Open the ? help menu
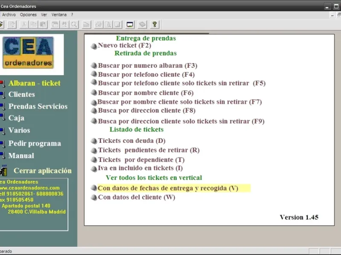The width and height of the screenshot is (341, 255). (x=72, y=14)
